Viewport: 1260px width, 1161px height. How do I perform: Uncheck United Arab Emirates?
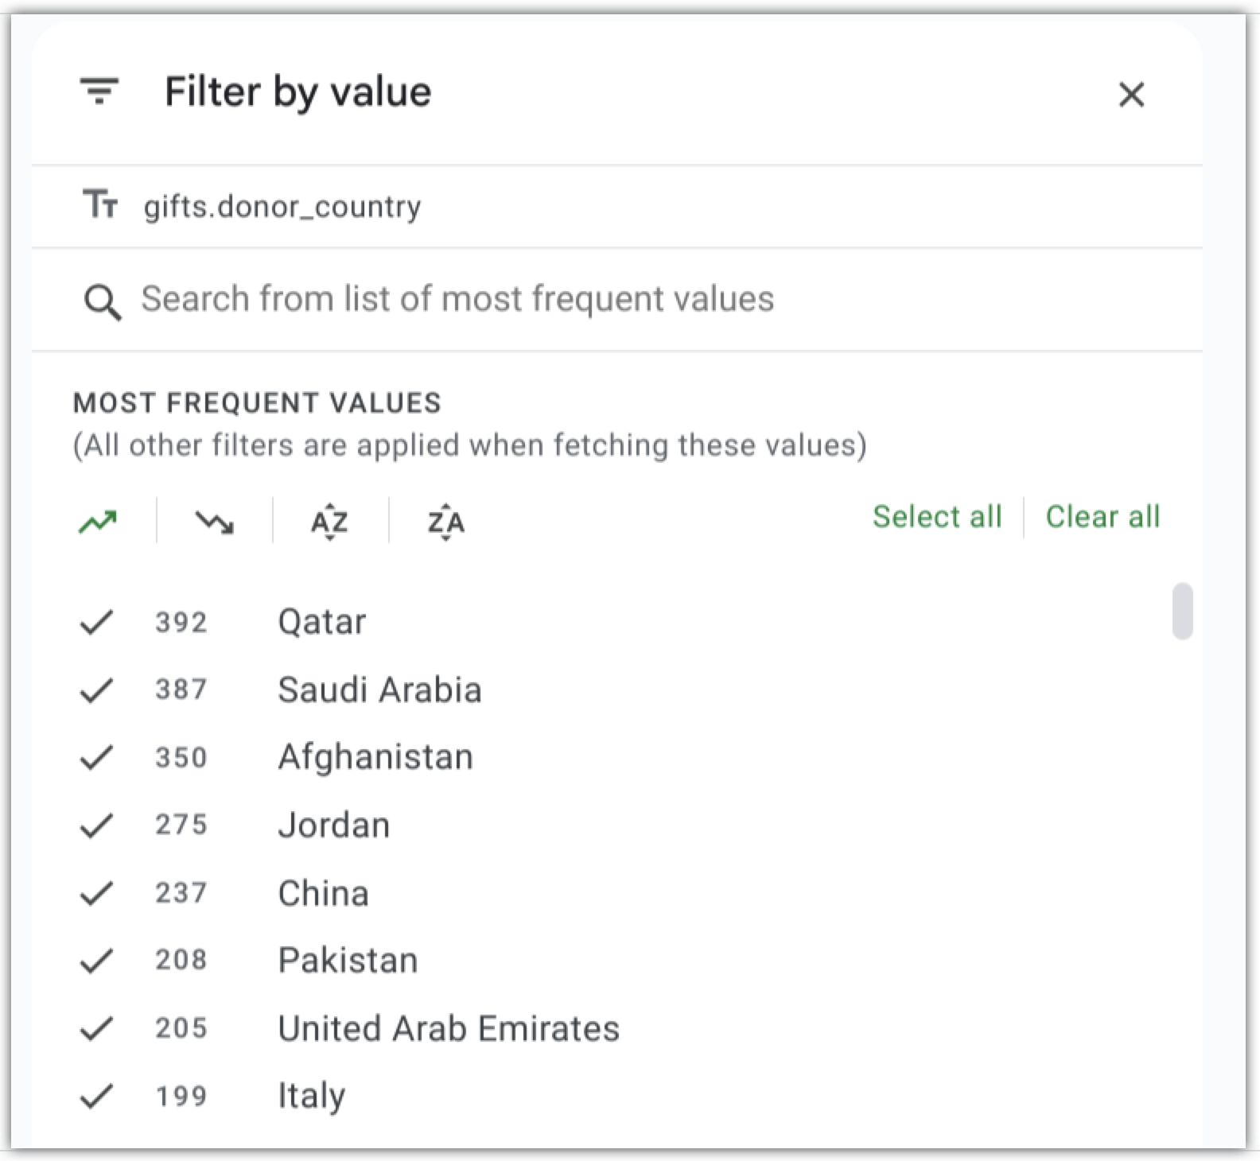[96, 1028]
